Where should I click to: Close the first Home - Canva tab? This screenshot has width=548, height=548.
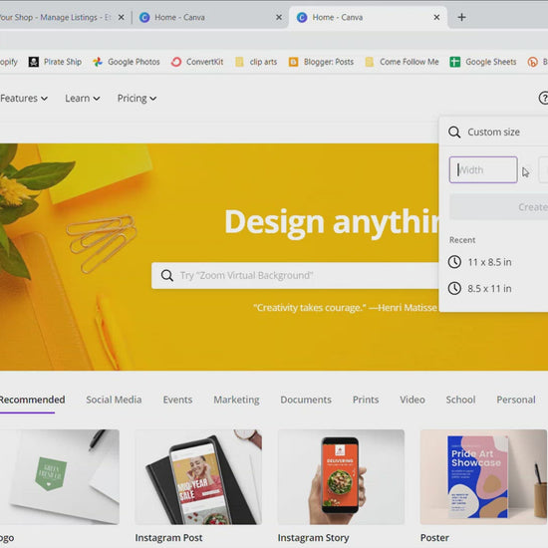click(279, 17)
